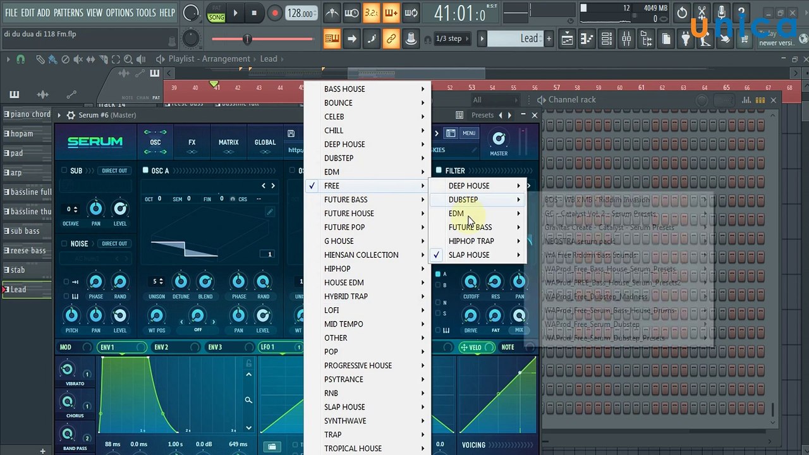Open the Playlist view icon
This screenshot has height=455, width=809.
click(567, 39)
